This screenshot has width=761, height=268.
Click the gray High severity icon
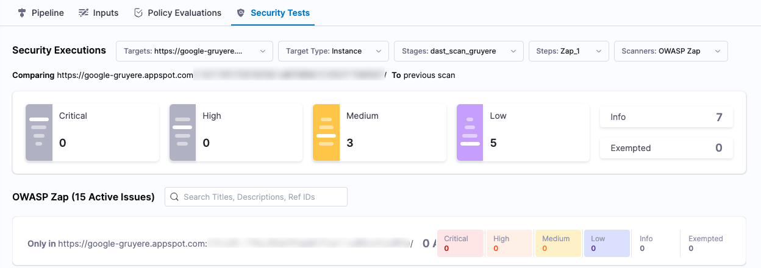tap(182, 132)
